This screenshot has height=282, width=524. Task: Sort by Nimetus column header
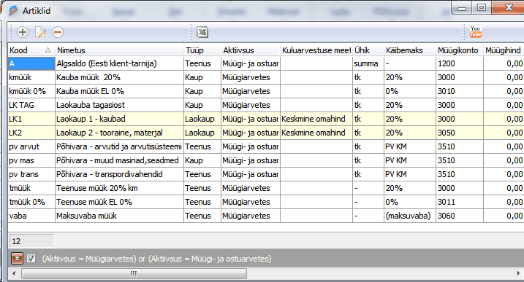[119, 50]
